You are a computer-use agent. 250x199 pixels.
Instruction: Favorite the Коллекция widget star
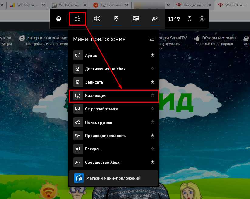point(152,95)
